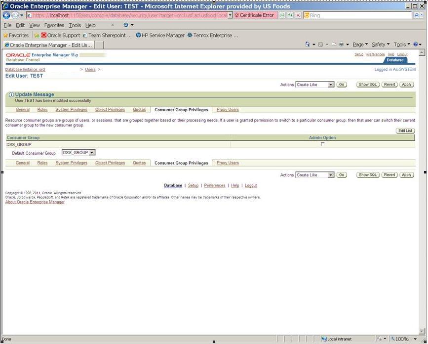Select the blue Database tab

pos(395,60)
